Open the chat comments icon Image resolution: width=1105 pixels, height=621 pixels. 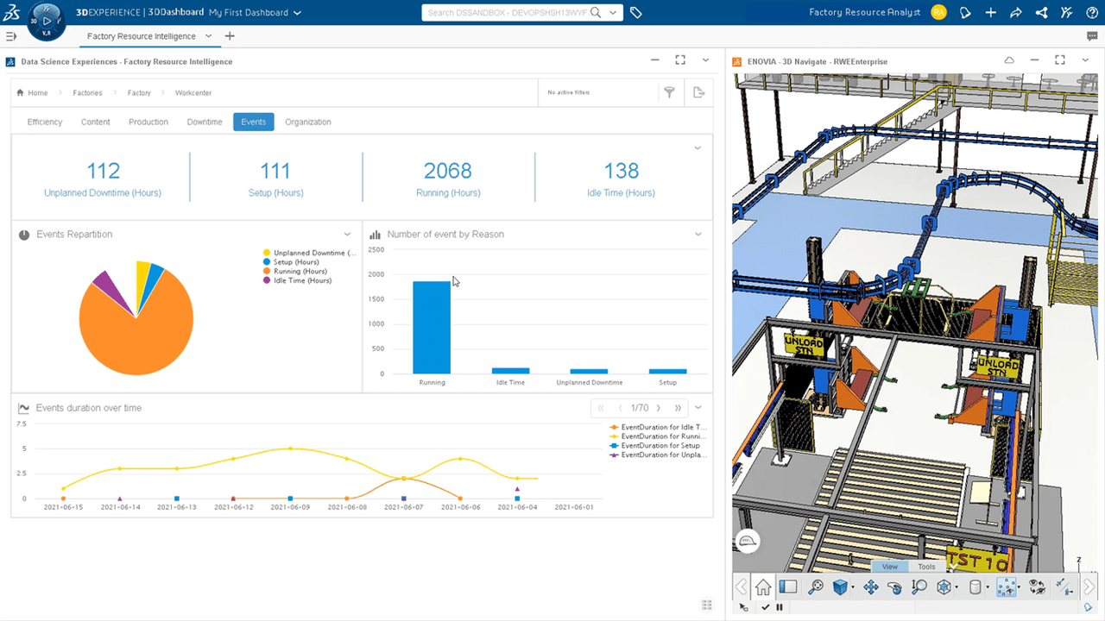click(1092, 36)
